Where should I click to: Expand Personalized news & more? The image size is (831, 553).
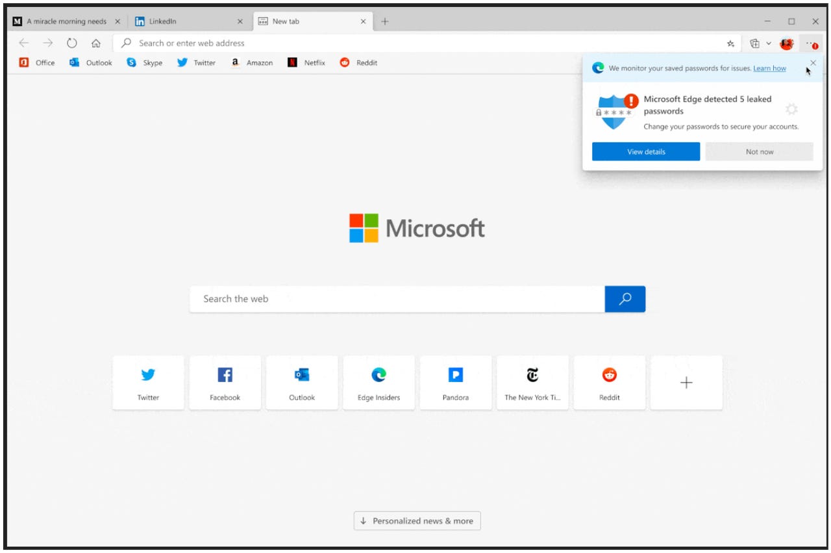coord(417,521)
